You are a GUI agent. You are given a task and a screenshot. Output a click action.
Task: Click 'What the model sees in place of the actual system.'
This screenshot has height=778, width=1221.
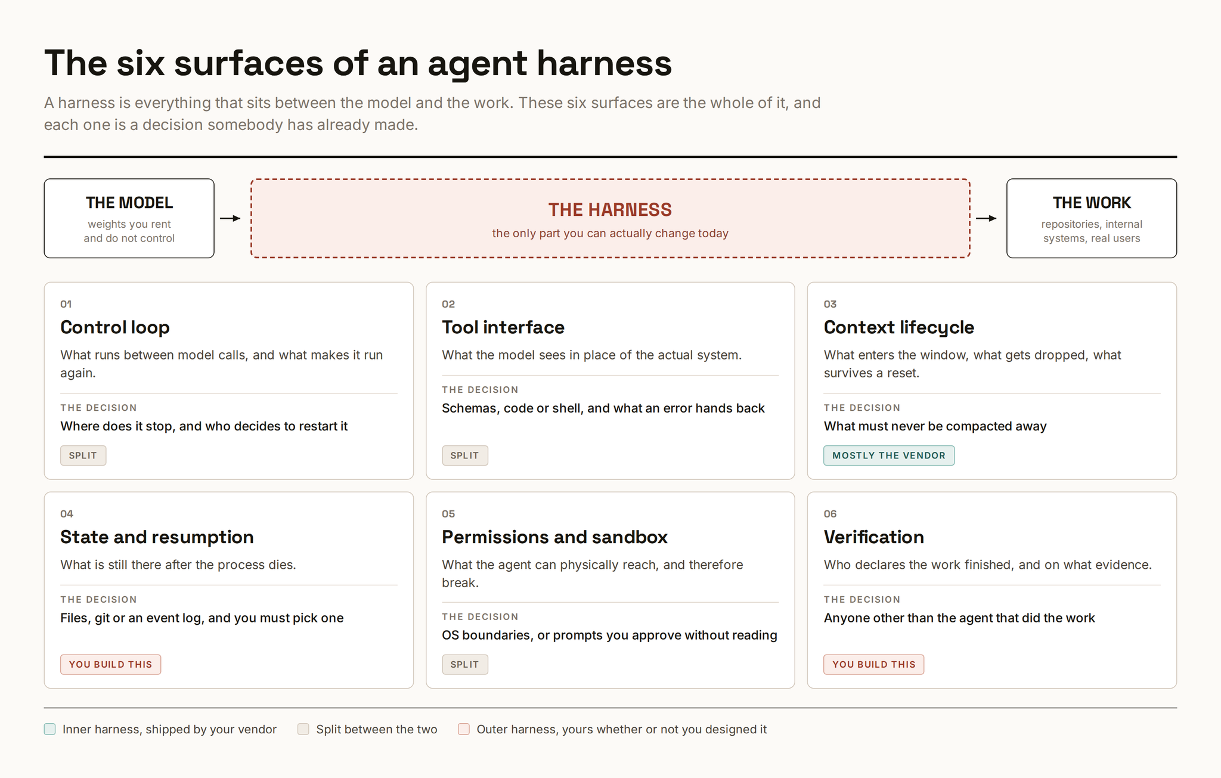(592, 355)
